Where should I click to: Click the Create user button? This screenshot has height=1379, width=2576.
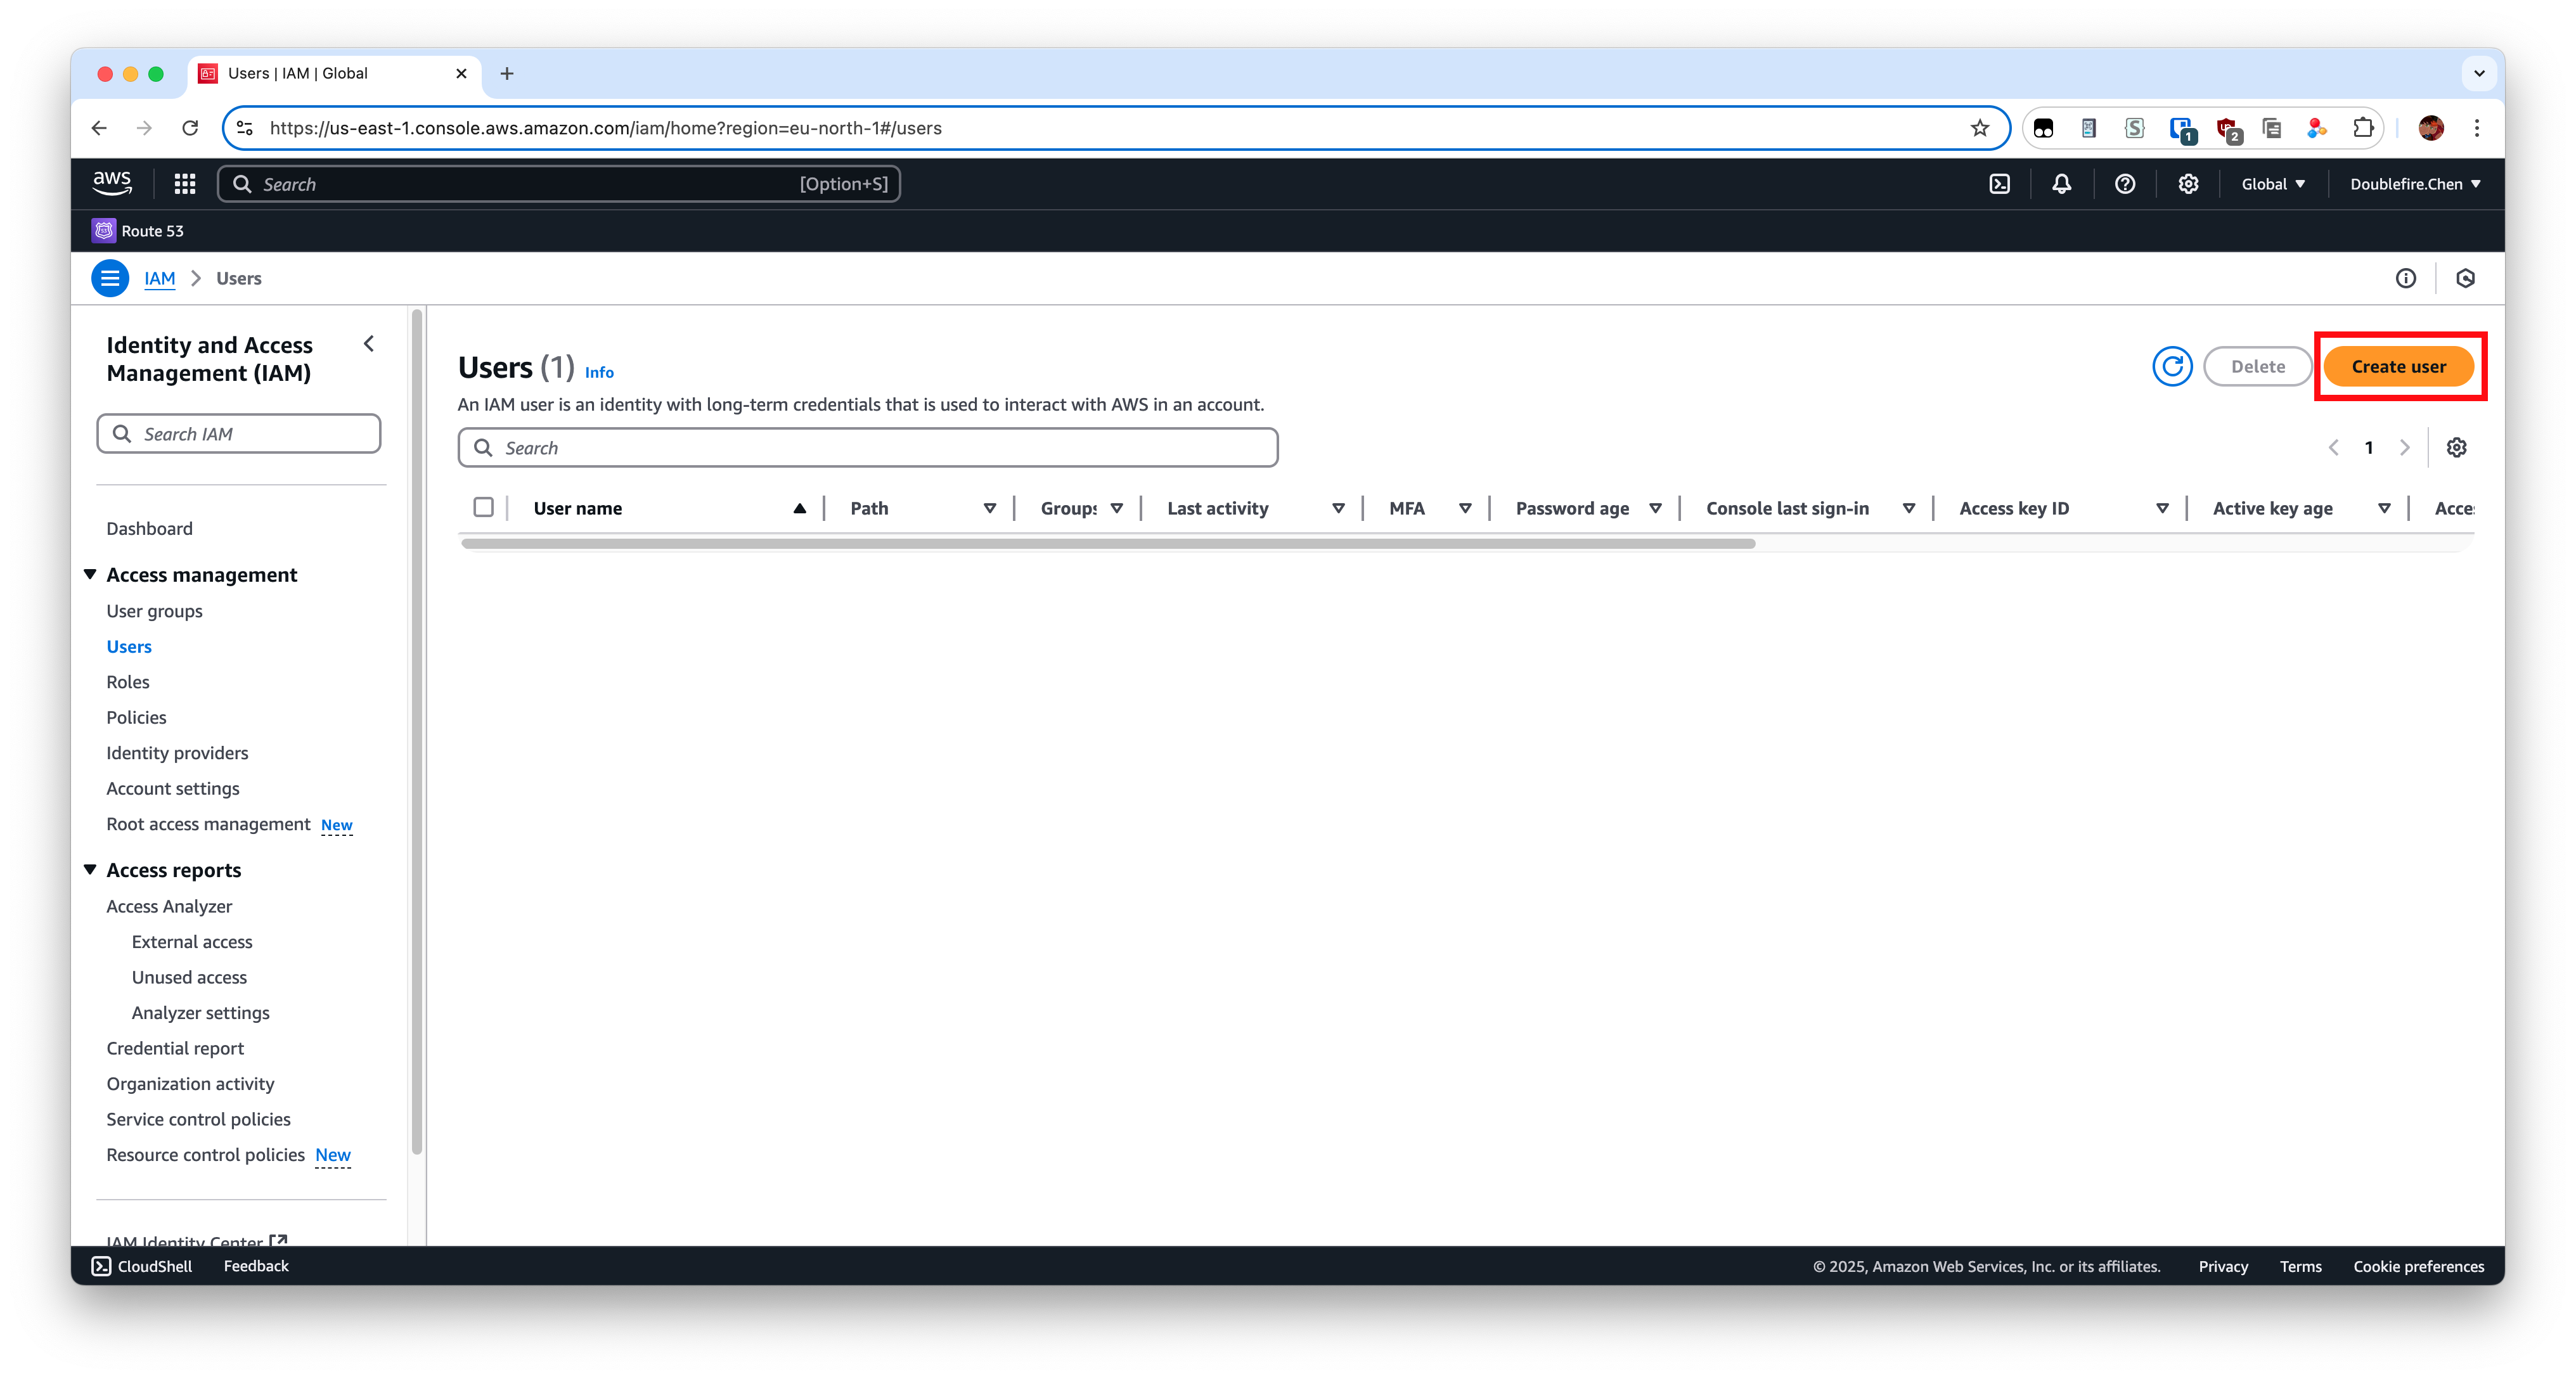click(2398, 367)
